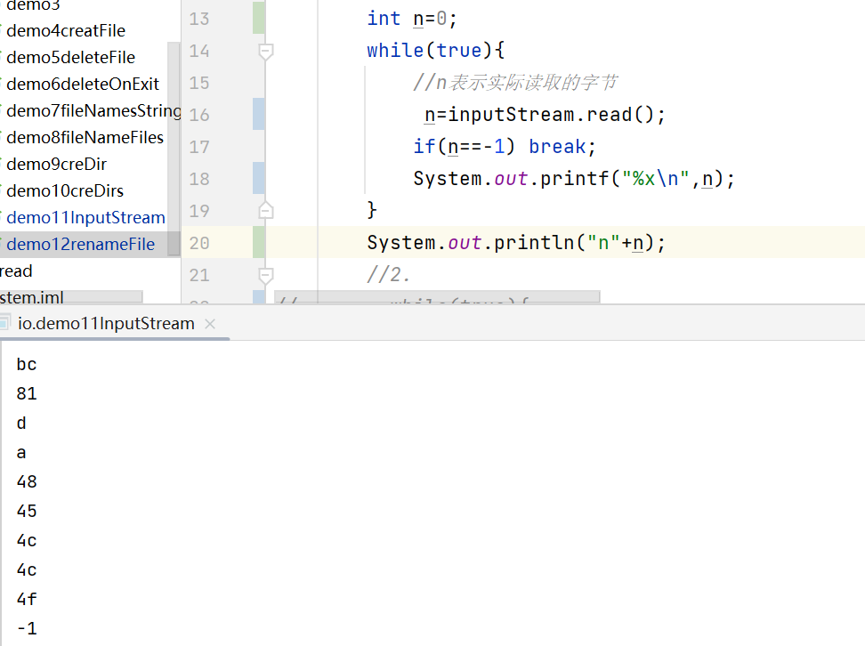Select demo5deleteFile class
The height and width of the screenshot is (646, 865).
tap(70, 57)
